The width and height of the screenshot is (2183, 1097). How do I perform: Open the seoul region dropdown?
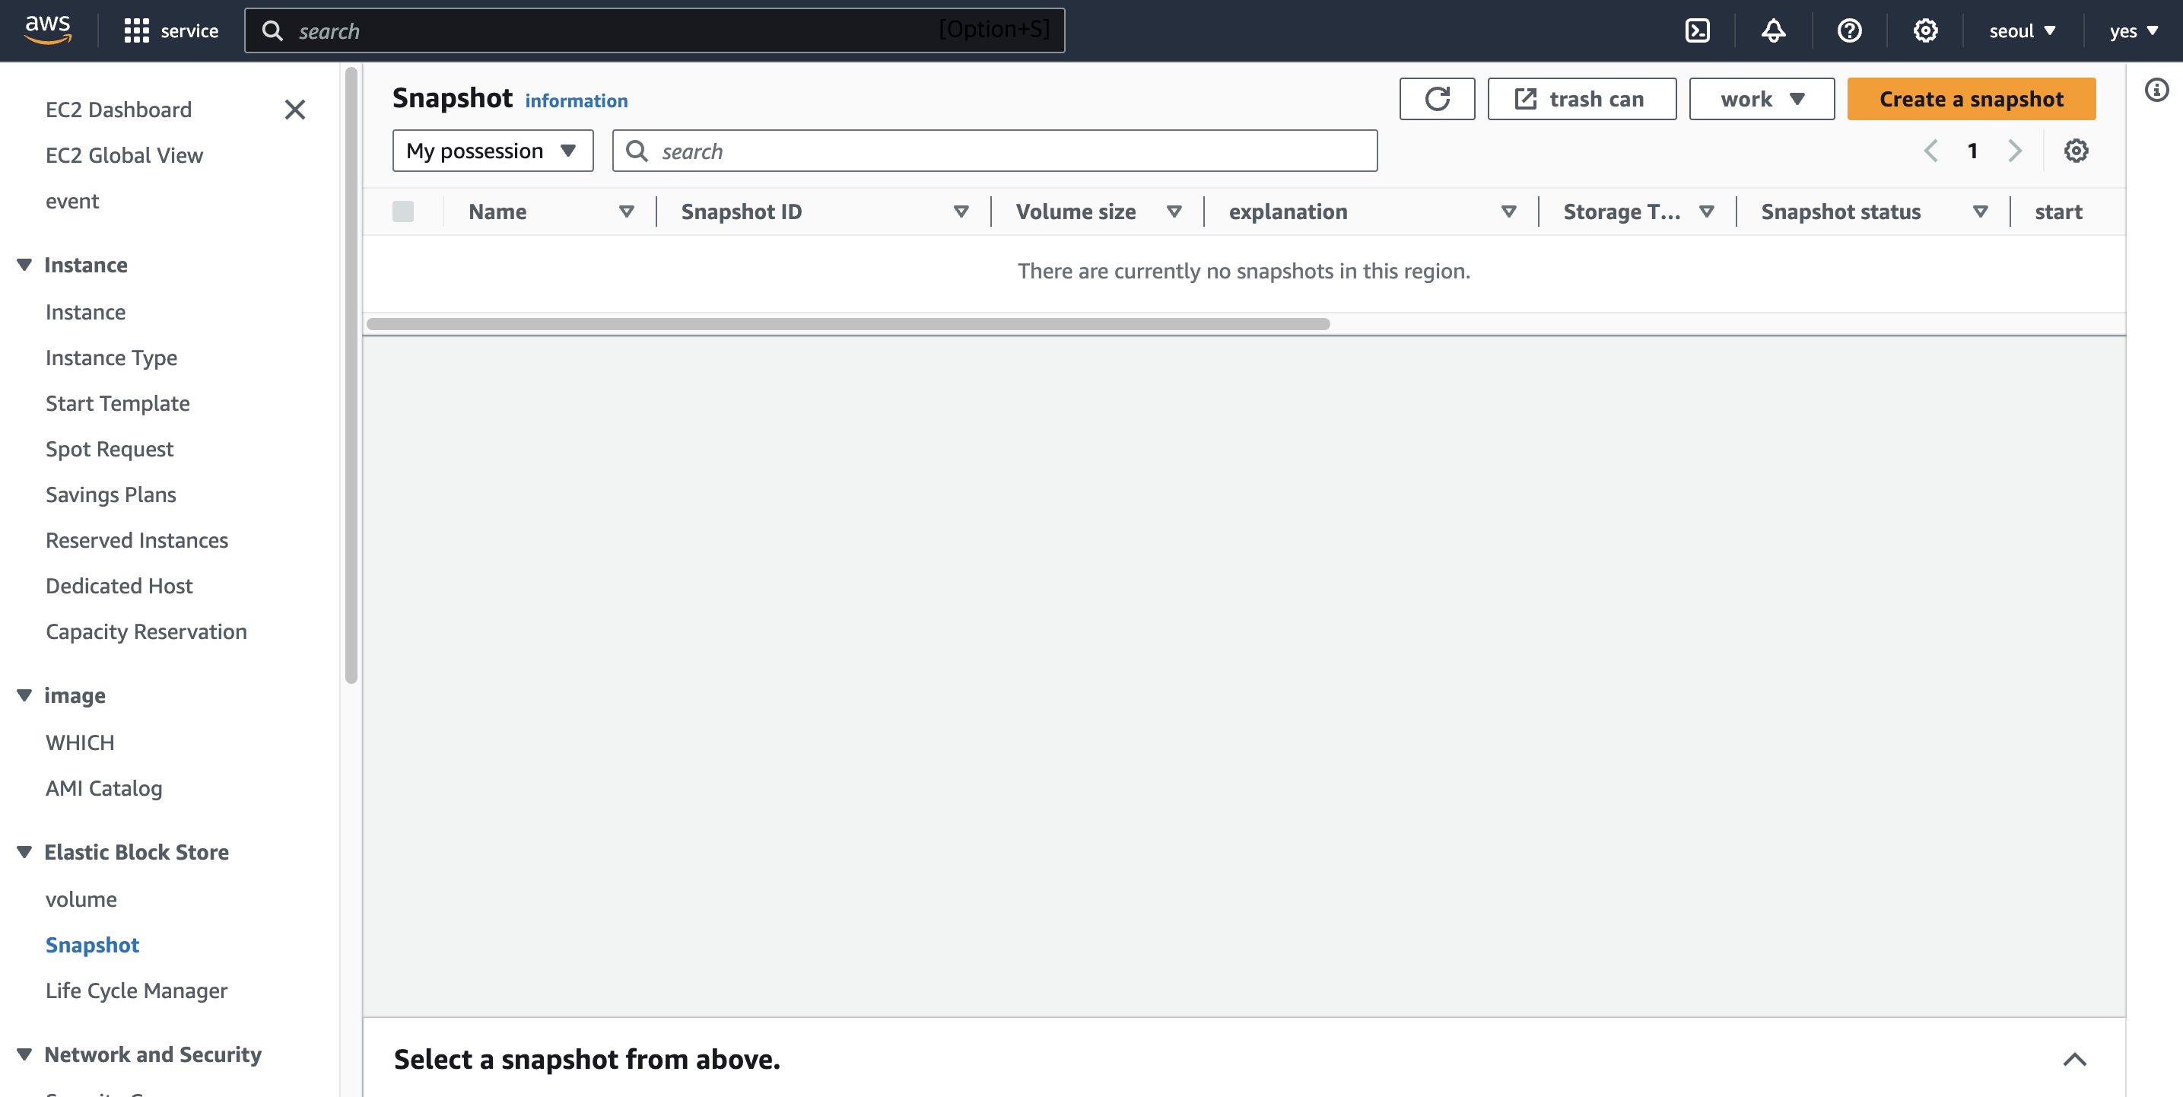click(x=2021, y=31)
